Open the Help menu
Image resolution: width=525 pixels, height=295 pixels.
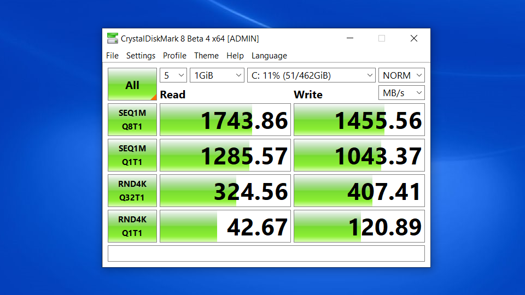(x=235, y=56)
